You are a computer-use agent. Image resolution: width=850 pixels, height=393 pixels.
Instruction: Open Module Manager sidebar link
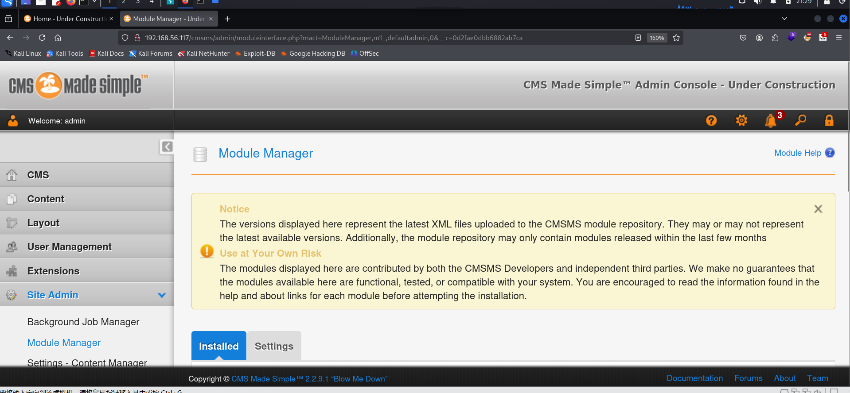pos(64,343)
